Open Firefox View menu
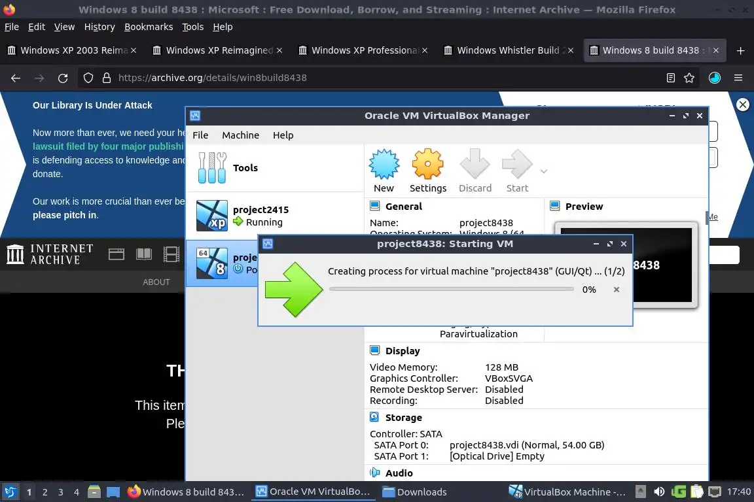754x502 pixels. (64, 27)
